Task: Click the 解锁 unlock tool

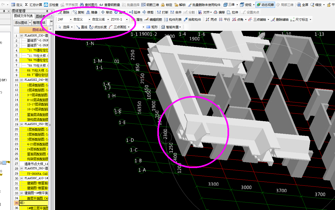Action: (180, 5)
